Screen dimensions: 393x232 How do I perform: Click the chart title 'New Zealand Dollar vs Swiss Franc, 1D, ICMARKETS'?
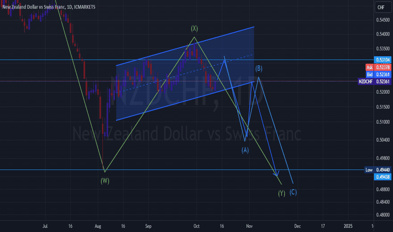[x=49, y=7]
